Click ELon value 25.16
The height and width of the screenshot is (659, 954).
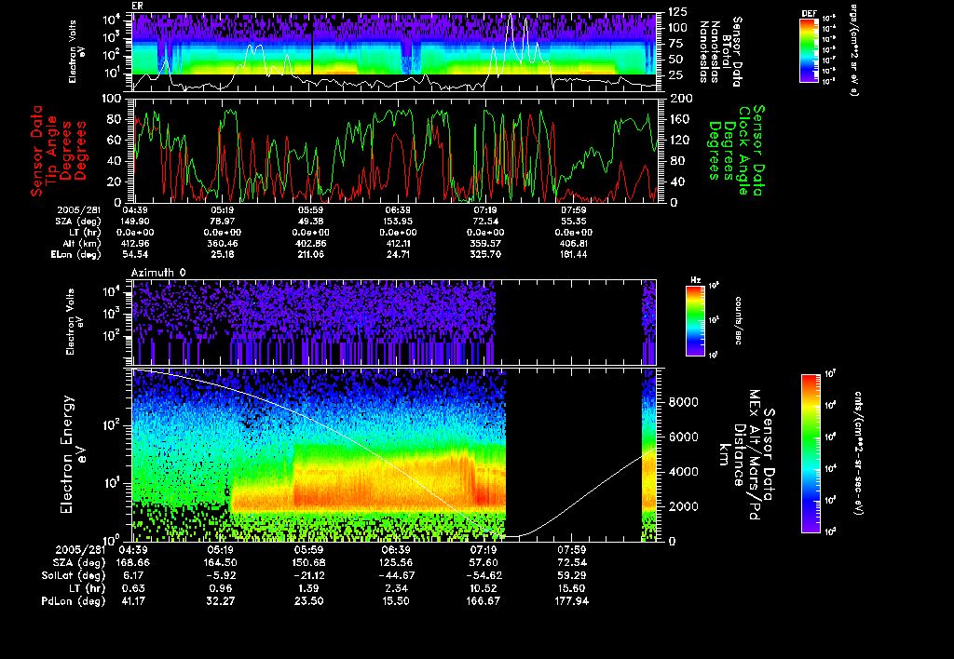[222, 255]
